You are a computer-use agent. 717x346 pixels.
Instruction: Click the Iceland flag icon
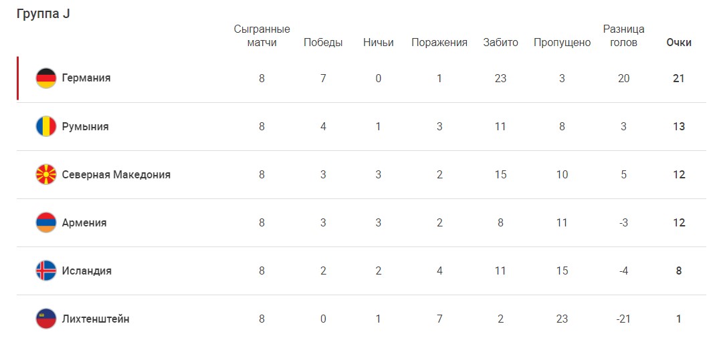[x=46, y=271]
